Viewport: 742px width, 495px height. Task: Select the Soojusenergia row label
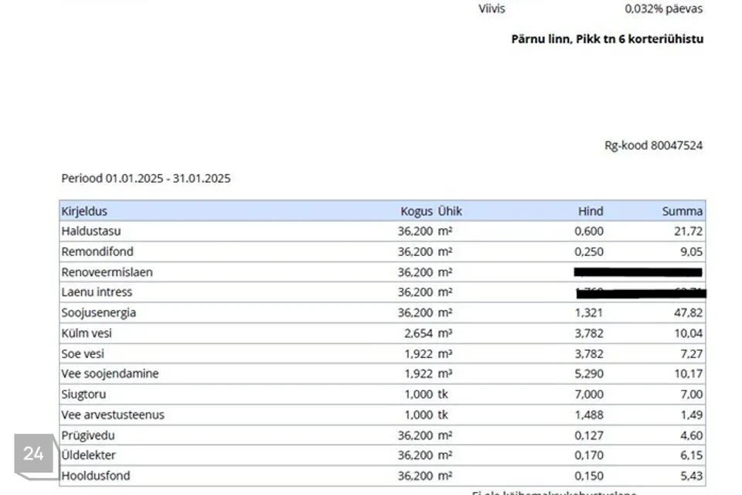(x=99, y=312)
